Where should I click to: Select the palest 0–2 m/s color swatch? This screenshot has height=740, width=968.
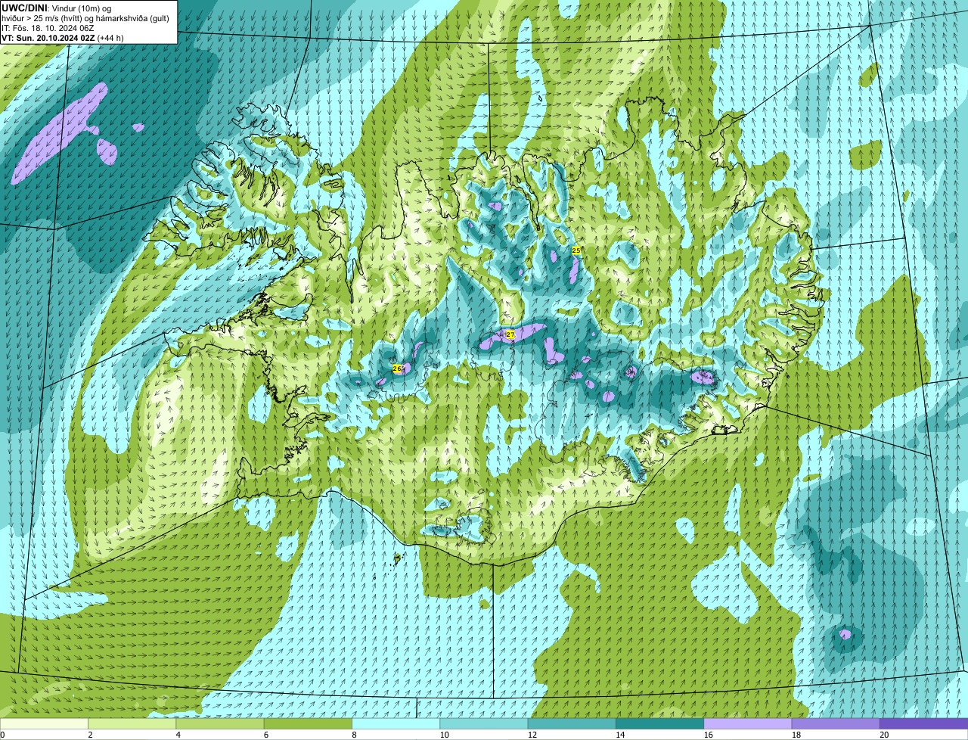(44, 723)
